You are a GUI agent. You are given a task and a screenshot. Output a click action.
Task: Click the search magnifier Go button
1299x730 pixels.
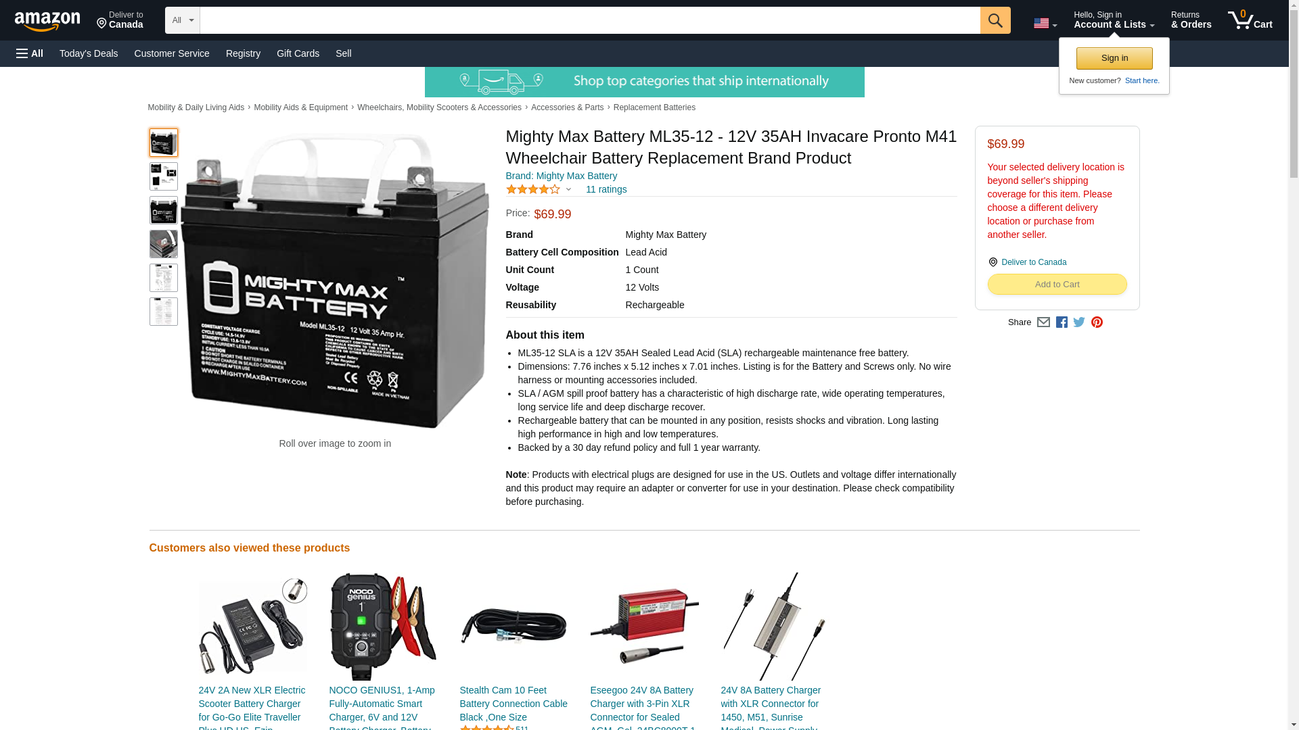click(995, 20)
